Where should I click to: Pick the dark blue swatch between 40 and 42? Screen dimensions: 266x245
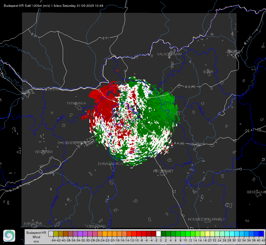[261, 234]
